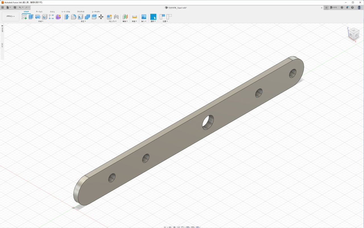Click the dashed-box position tool icon
Viewport: 364px width, 228px height.
pos(169,17)
